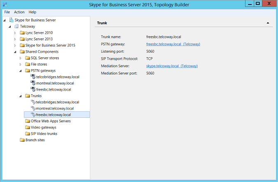This screenshot has width=278, height=182.
Task: Open the Action menu
Action: coord(19,12)
